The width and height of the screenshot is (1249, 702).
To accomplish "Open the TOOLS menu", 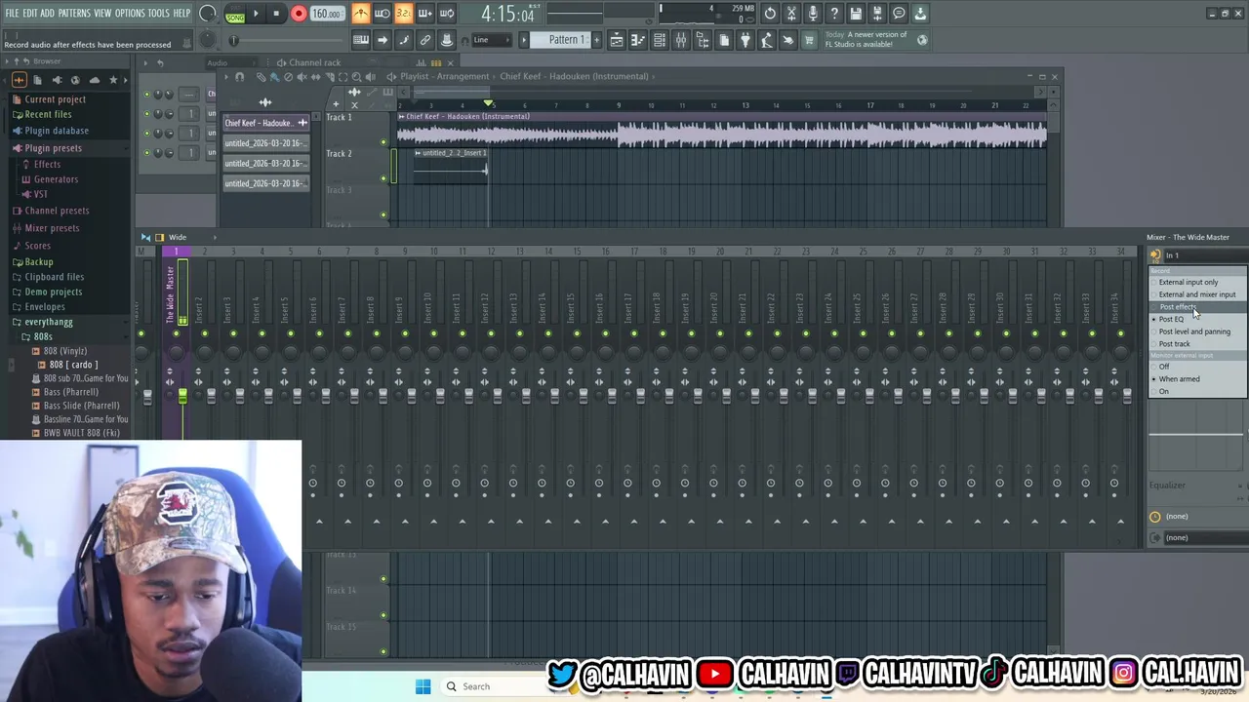I will coord(159,14).
